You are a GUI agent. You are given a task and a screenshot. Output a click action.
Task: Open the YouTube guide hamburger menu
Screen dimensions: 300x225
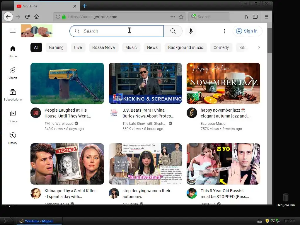click(13, 31)
